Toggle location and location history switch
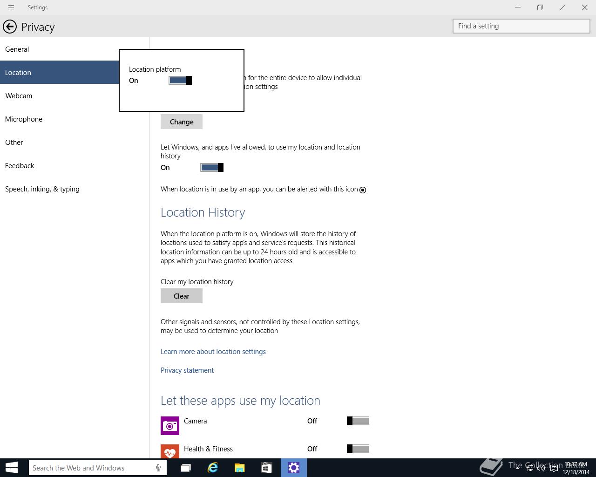596x477 pixels. tap(212, 168)
